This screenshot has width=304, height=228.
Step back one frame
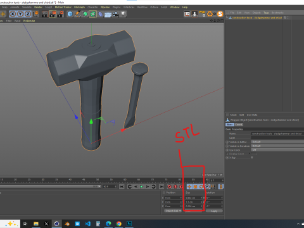[x=136, y=187]
